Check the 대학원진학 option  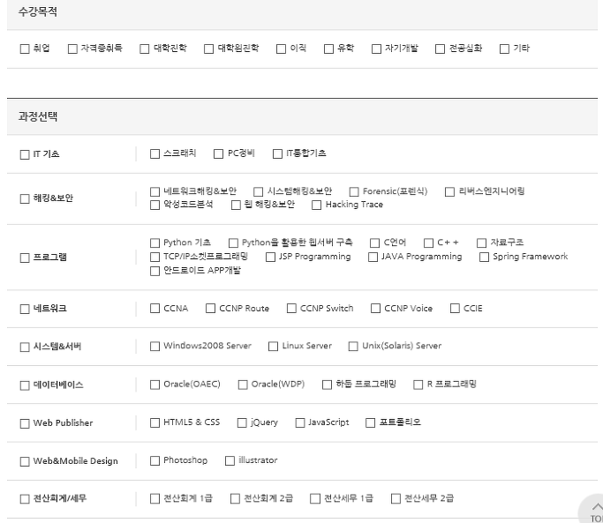click(209, 49)
